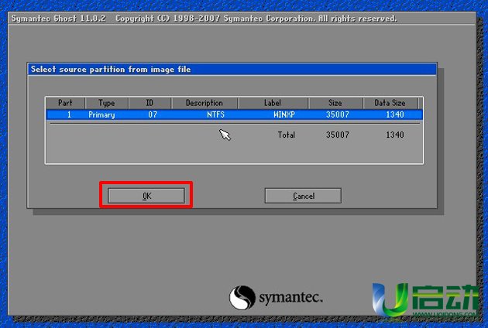
Task: Click the Total label below the partition list
Action: click(x=287, y=135)
